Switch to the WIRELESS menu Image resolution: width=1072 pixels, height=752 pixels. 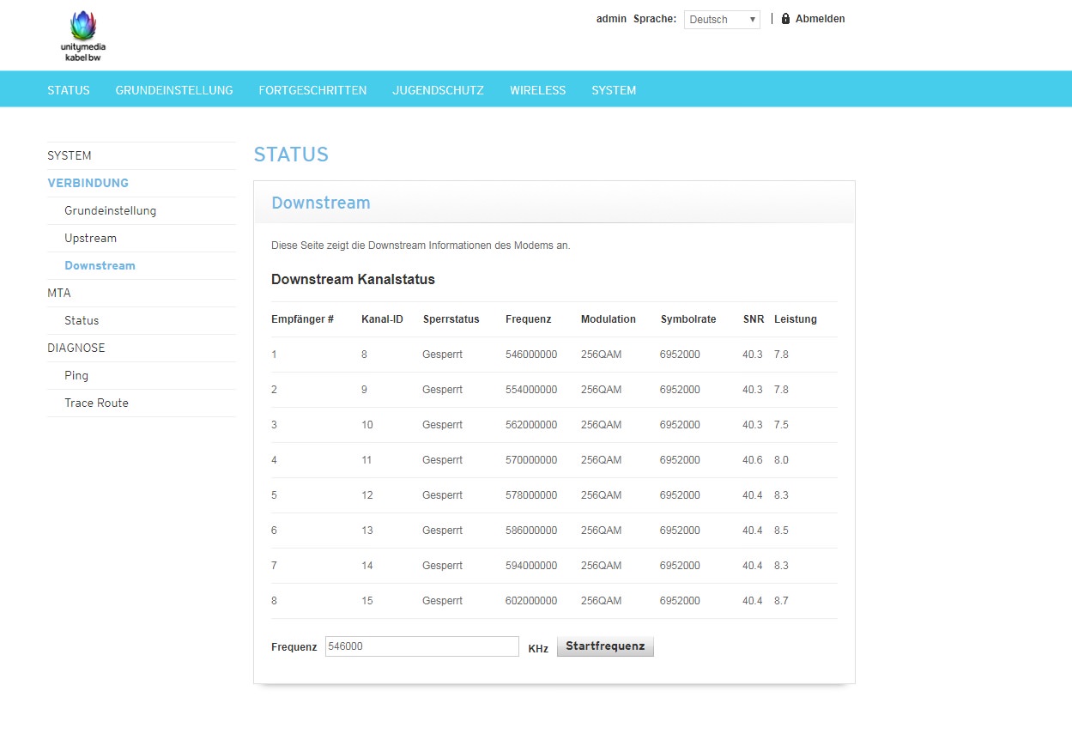point(537,90)
